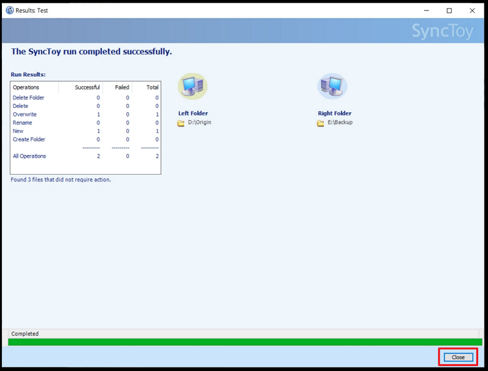
Task: Click the Left Folder computer icon
Action: tap(192, 86)
